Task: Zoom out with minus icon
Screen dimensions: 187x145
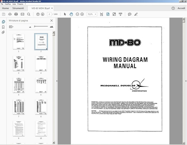Action: [x=77, y=14]
